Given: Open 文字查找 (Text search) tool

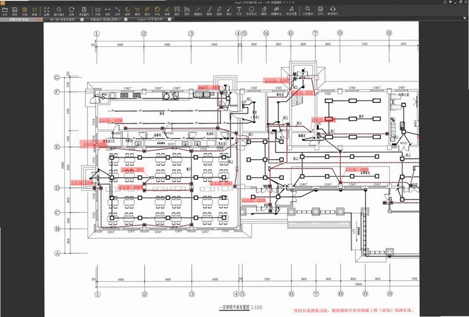Looking at the screenshot, I should 307,11.
